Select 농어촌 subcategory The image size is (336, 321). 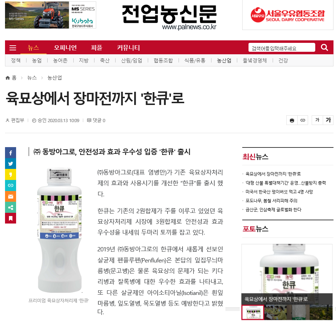60,60
